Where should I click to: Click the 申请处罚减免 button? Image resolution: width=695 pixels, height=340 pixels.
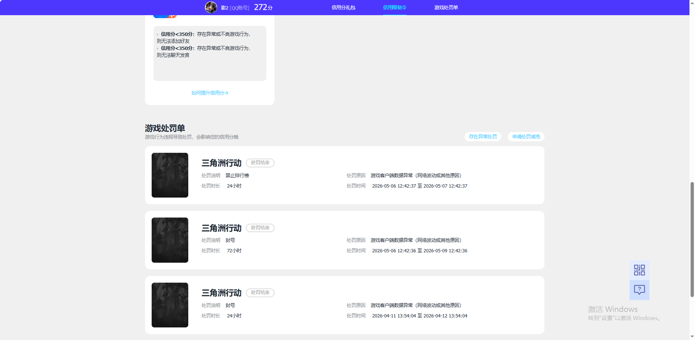click(526, 137)
